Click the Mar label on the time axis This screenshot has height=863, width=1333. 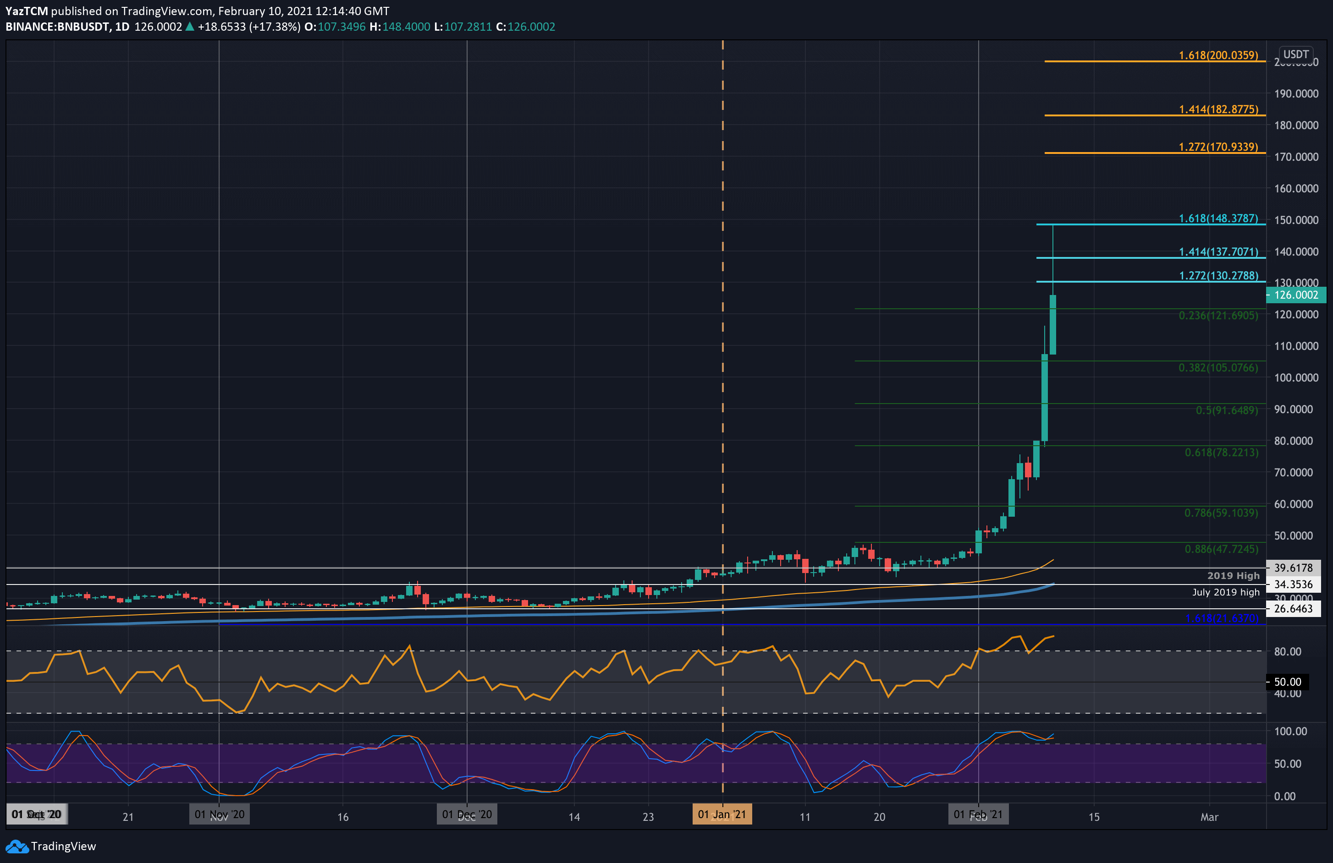(x=1209, y=817)
